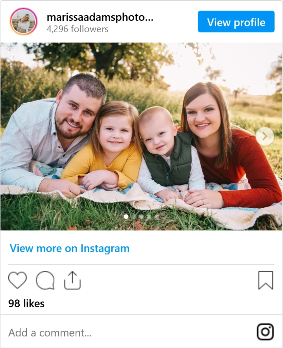The height and width of the screenshot is (348, 283).
Task: Show who liked via 98 likes
Action: point(26,303)
